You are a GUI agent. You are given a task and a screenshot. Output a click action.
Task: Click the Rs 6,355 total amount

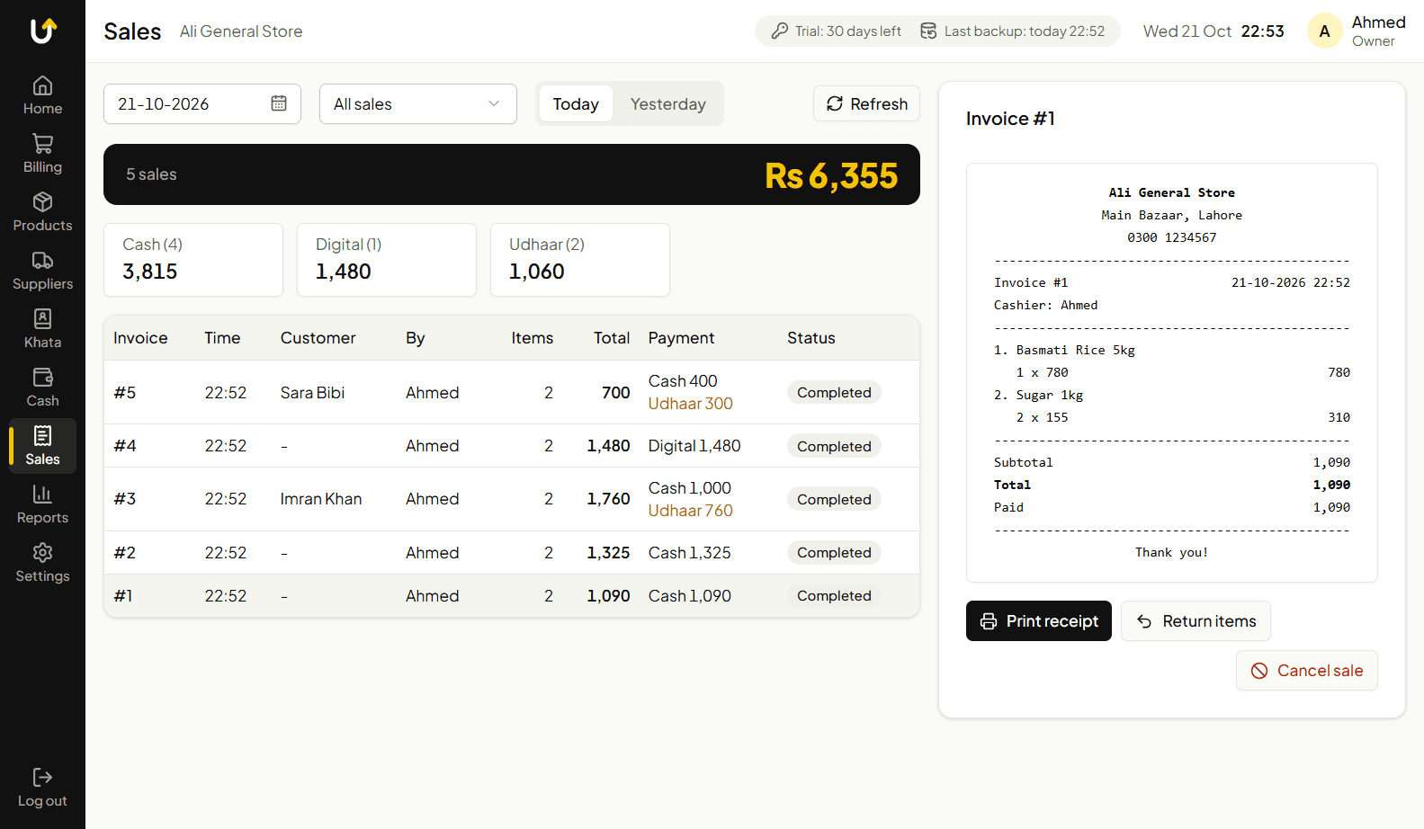point(831,175)
